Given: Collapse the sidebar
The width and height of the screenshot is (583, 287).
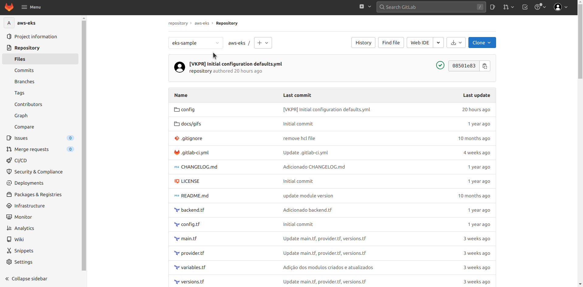Looking at the screenshot, I should [x=26, y=278].
